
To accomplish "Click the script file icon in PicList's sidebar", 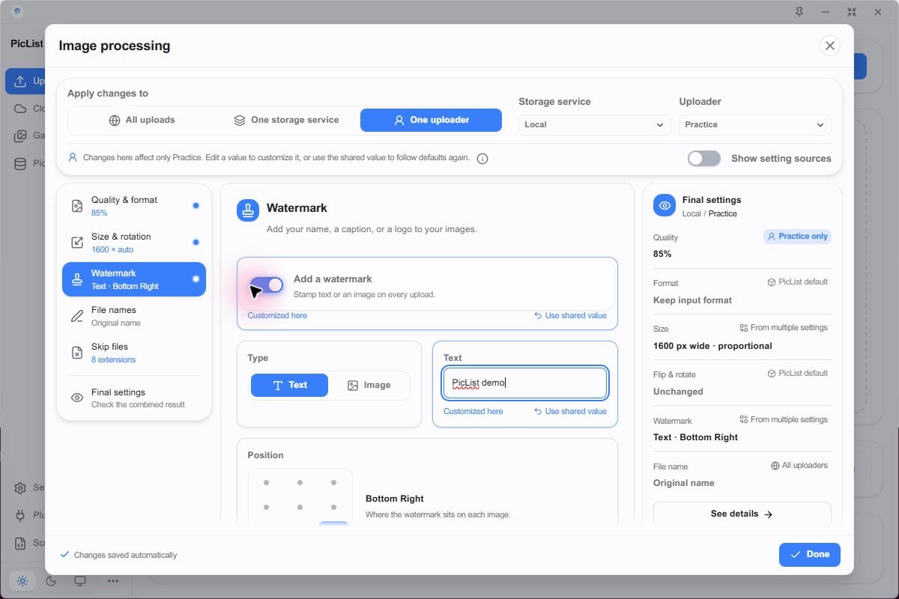I will [20, 543].
